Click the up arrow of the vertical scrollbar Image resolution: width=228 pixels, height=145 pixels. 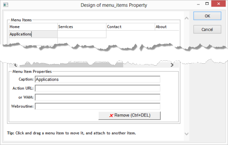pos(187,18)
